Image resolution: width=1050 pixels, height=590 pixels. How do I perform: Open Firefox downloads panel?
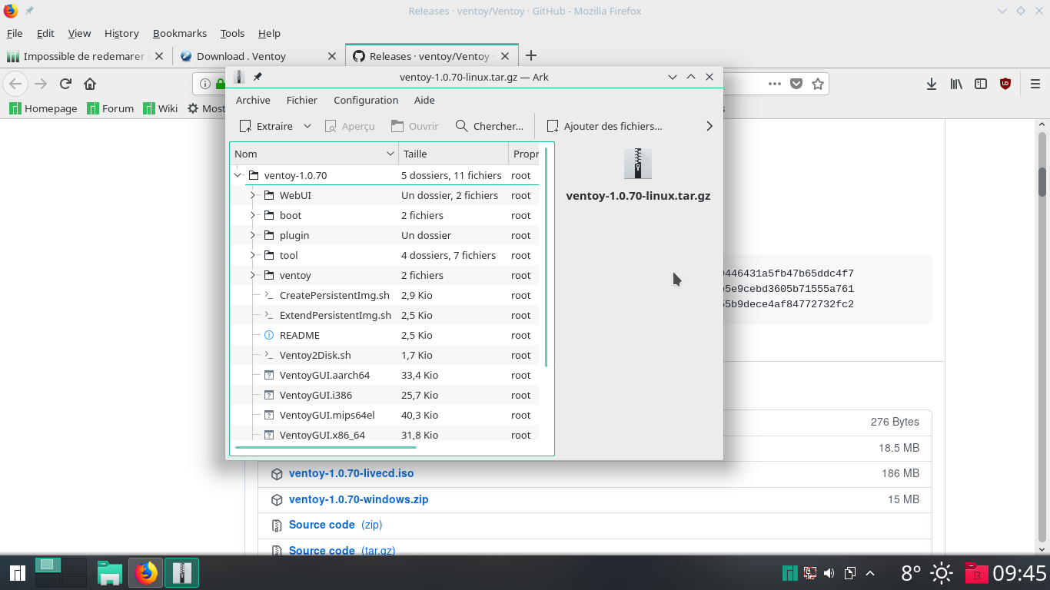(x=932, y=84)
